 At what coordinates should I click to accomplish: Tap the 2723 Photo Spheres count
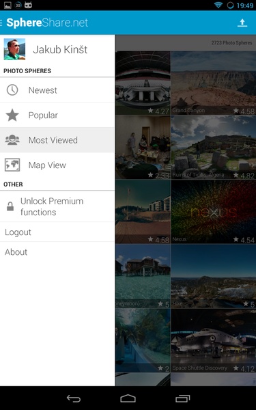point(231,43)
